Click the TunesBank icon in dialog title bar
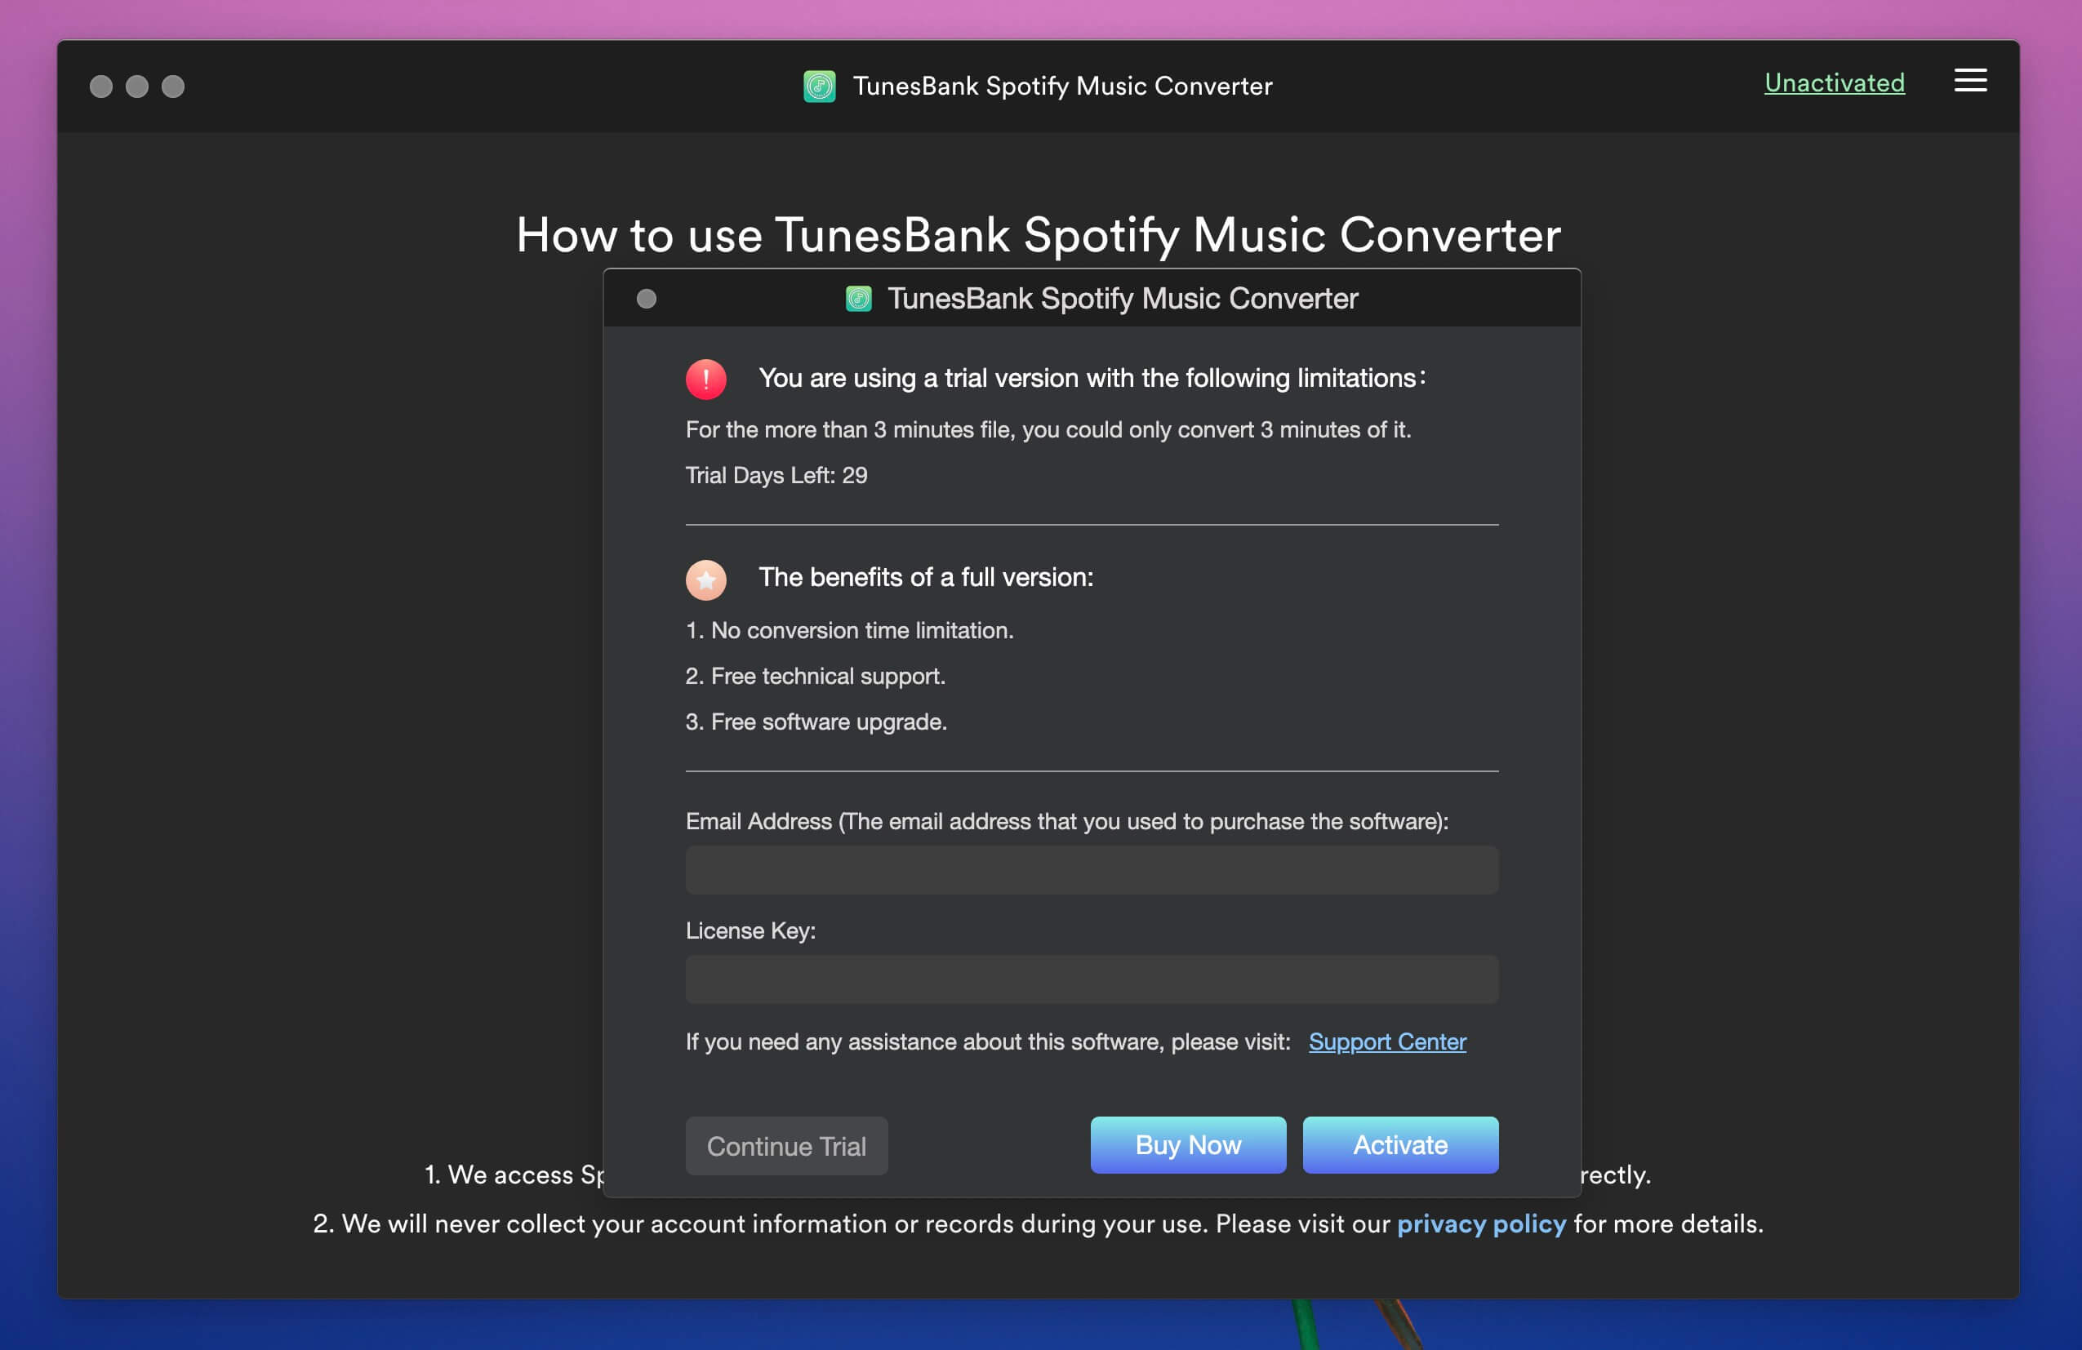 858,298
